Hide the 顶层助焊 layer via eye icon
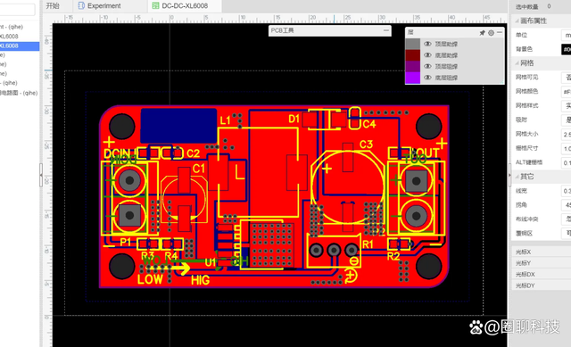The height and width of the screenshot is (347, 571). point(427,44)
